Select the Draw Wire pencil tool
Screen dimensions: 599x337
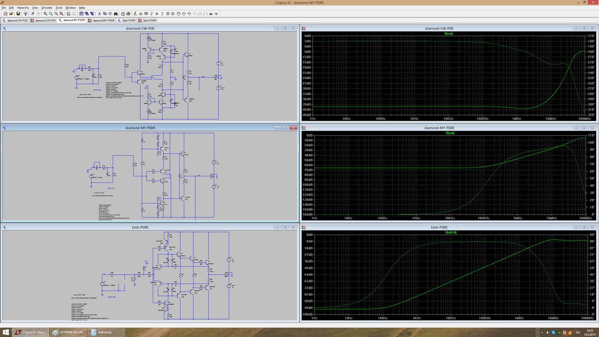(135, 14)
